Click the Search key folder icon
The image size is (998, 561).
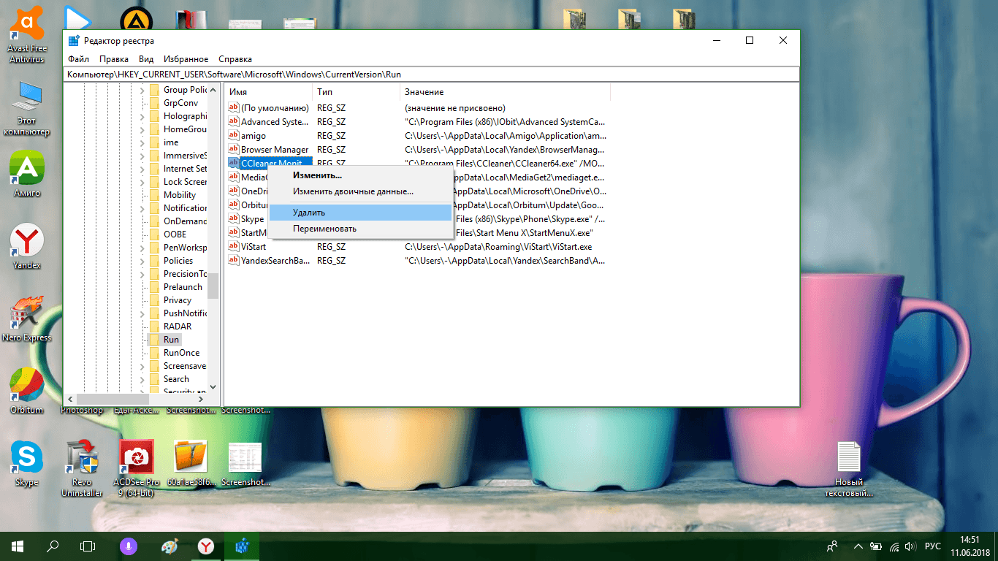click(x=154, y=379)
